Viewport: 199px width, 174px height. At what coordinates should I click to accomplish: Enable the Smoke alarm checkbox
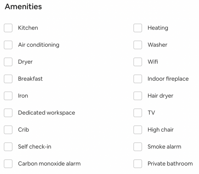coord(138,146)
